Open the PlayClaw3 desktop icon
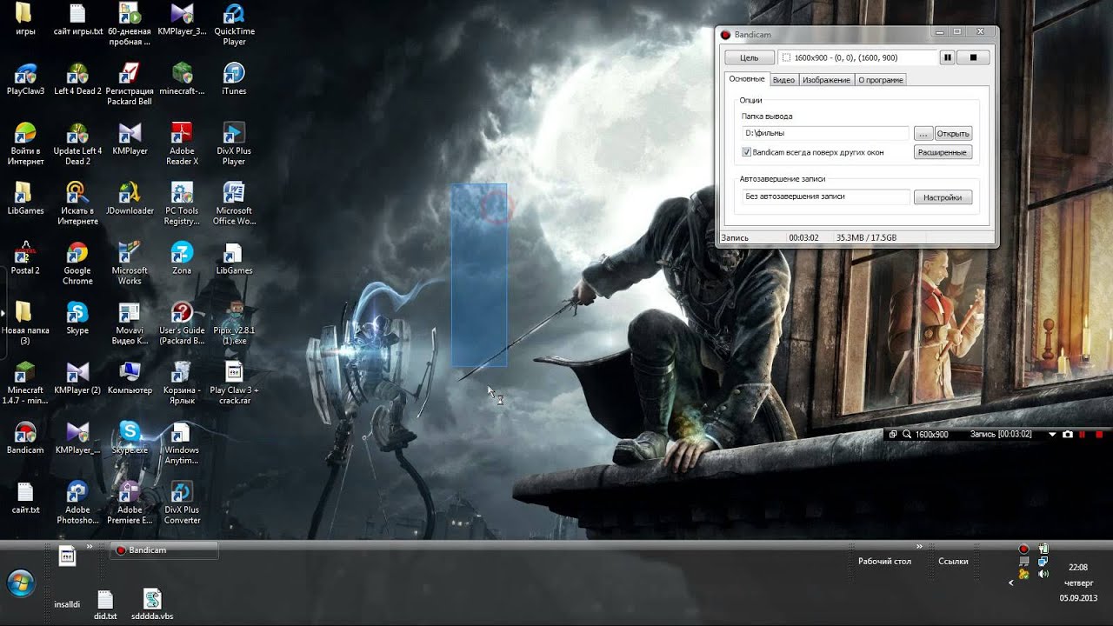 point(25,78)
